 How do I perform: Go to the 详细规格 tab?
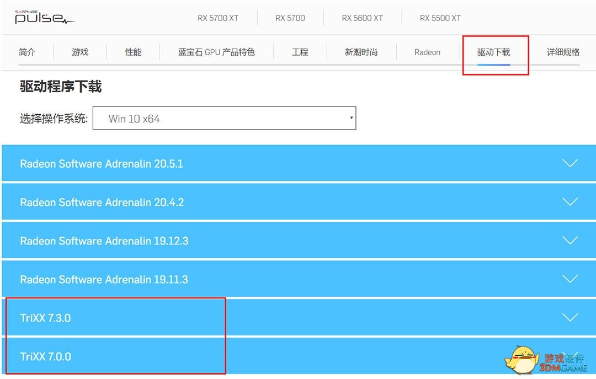click(x=563, y=52)
